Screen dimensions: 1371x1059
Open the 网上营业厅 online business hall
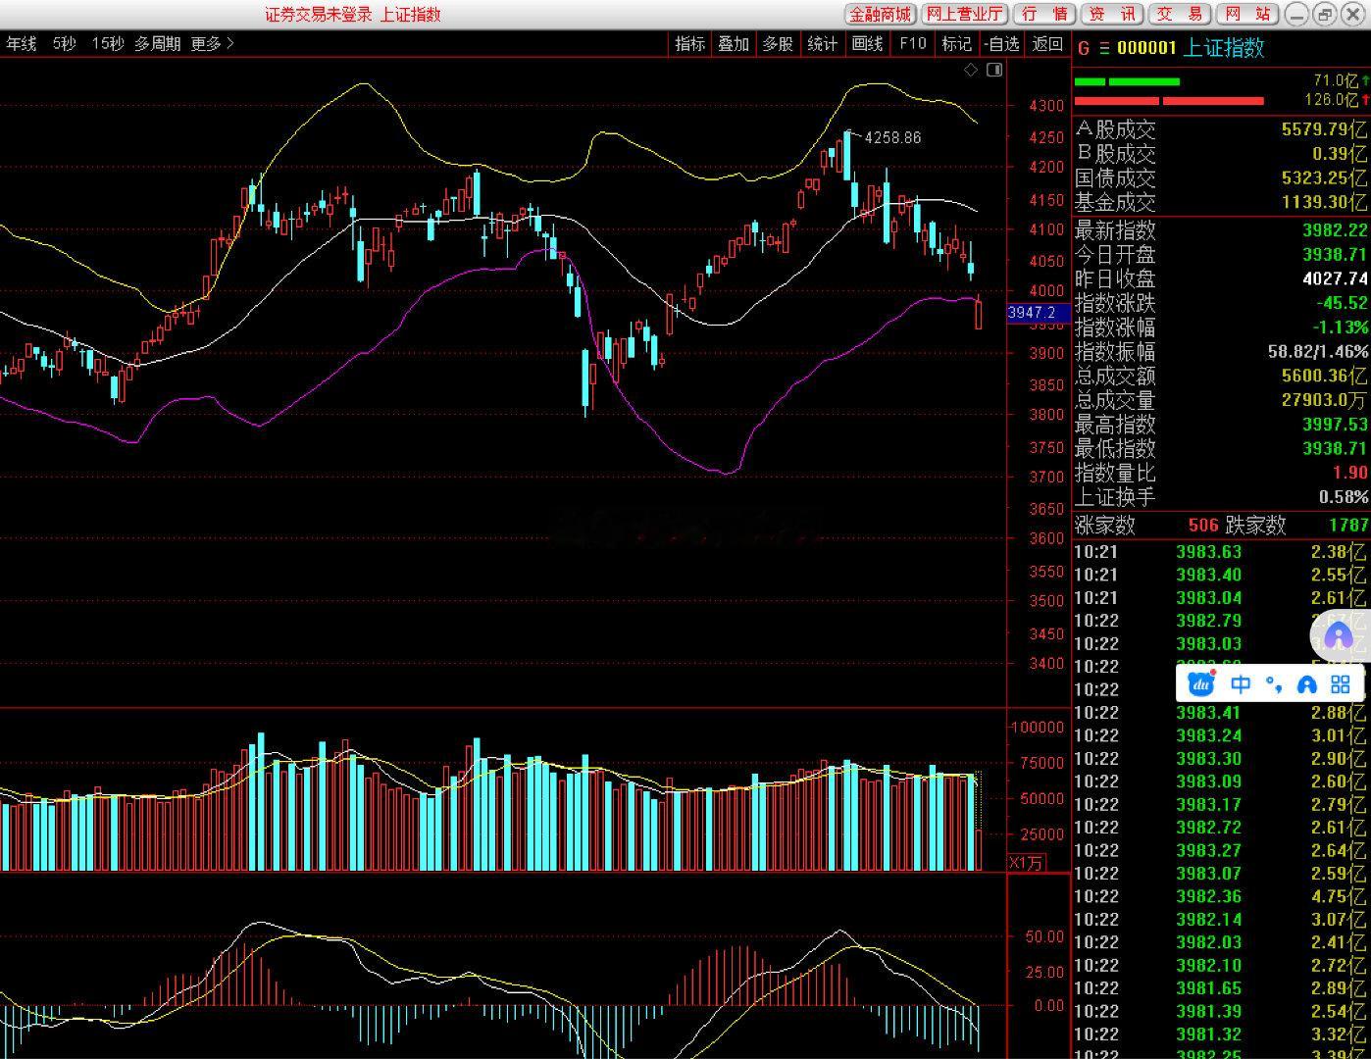(x=965, y=14)
